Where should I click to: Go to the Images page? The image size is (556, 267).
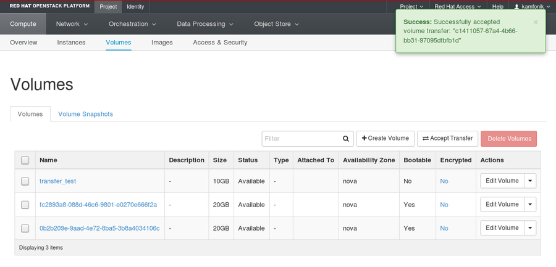pos(162,43)
